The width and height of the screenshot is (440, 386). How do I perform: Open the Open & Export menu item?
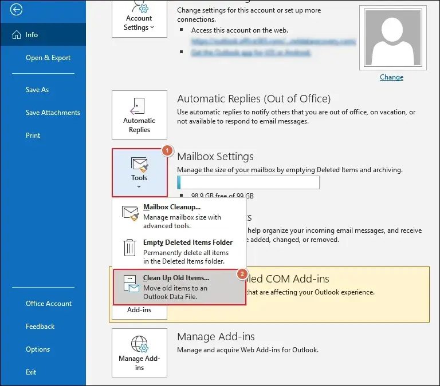coord(48,58)
